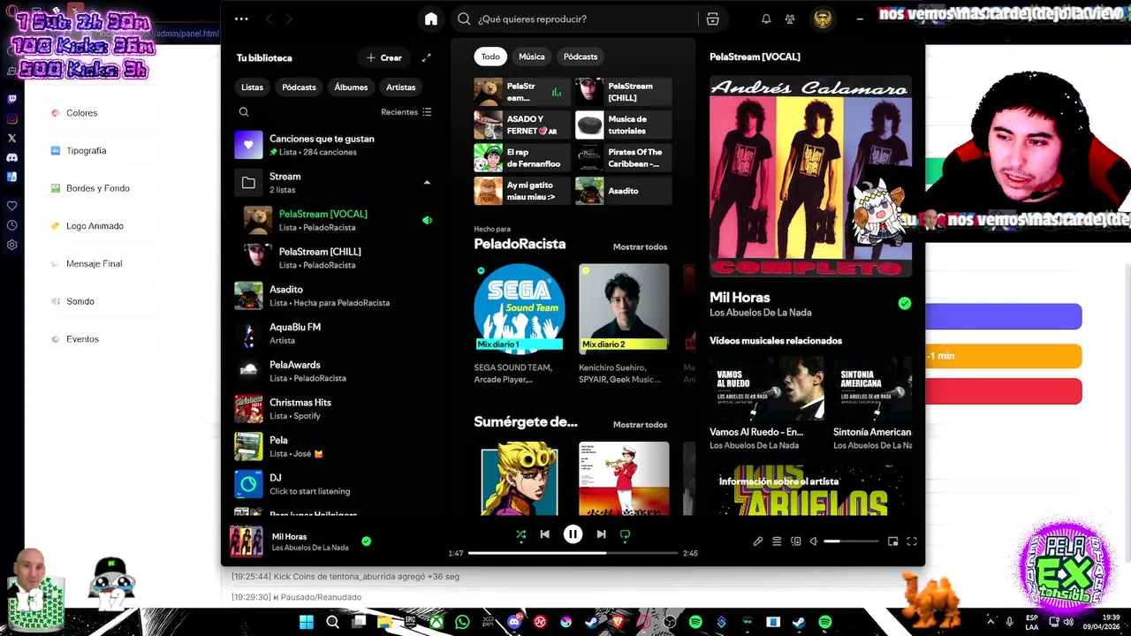This screenshot has height=636, width=1131.
Task: Select the Pódcasts filter in main view
Action: tap(581, 57)
